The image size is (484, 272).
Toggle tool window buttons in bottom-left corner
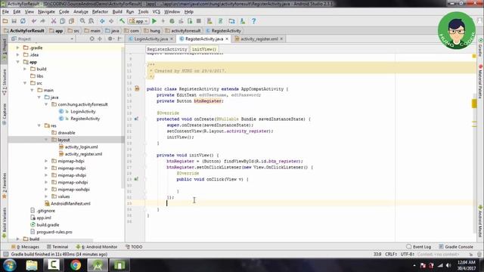point(5,254)
